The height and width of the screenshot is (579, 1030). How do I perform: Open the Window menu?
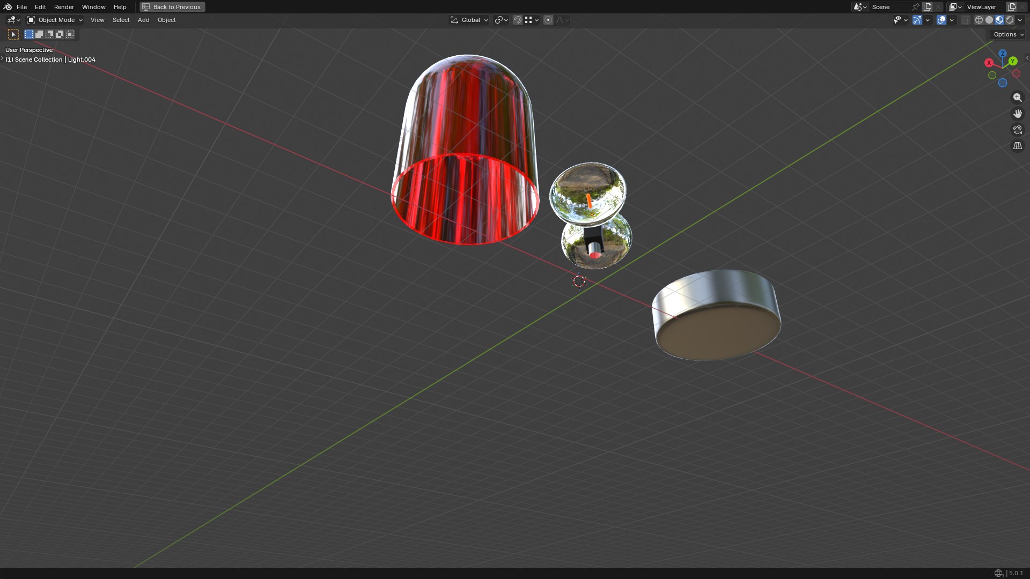[x=93, y=7]
